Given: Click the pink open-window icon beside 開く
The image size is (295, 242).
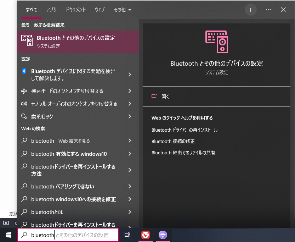Looking at the screenshot, I should pos(154,96).
